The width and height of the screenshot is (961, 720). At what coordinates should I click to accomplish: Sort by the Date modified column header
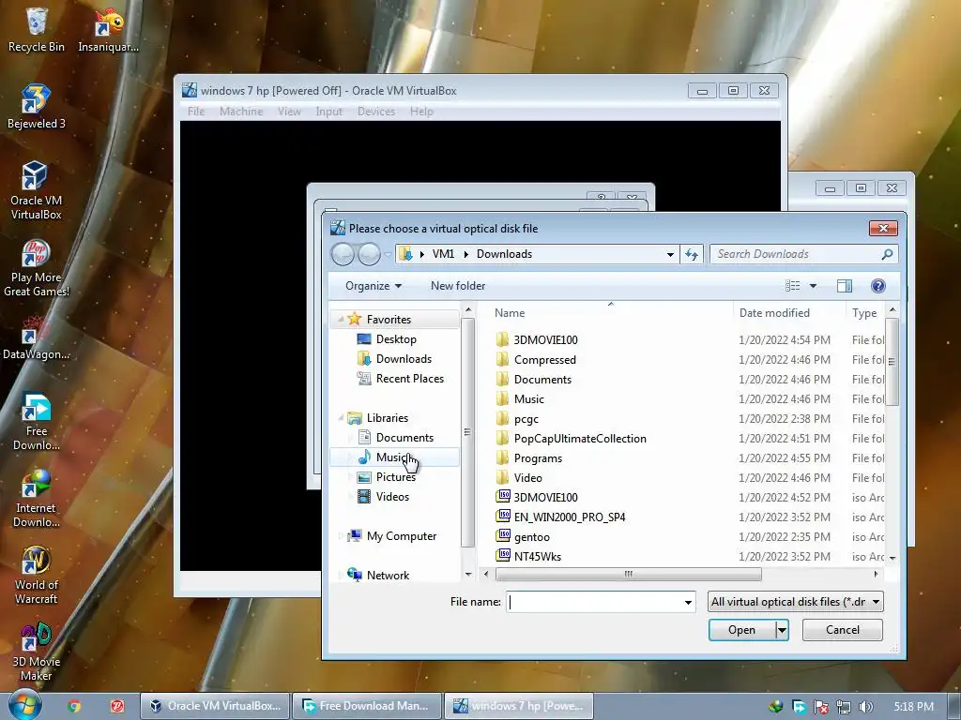click(774, 313)
